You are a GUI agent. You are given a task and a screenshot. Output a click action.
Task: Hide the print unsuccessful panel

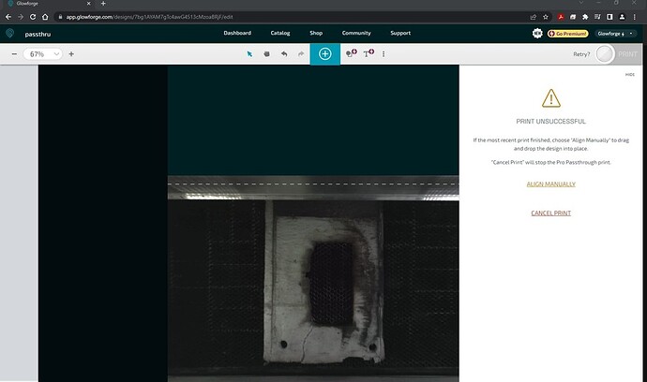pyautogui.click(x=630, y=75)
